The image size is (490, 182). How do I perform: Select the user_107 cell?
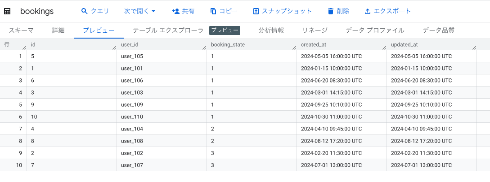point(162,165)
